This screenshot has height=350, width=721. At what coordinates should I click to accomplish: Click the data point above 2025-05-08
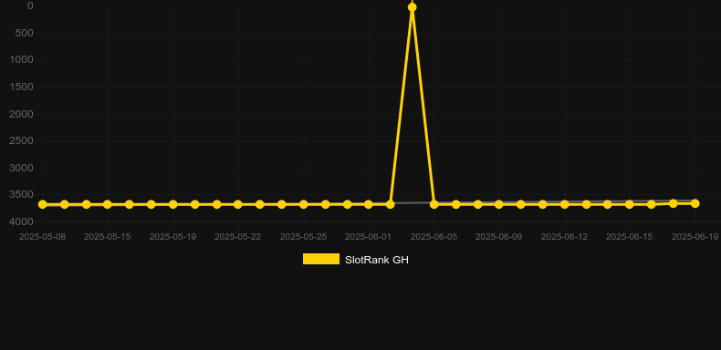[43, 204]
